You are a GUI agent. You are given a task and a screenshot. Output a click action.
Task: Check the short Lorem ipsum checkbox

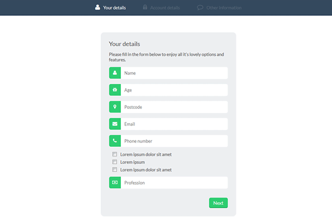[114, 162]
